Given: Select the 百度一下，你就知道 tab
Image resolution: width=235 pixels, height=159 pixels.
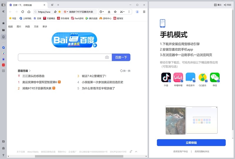Looking at the screenshot, I should 27,5.
